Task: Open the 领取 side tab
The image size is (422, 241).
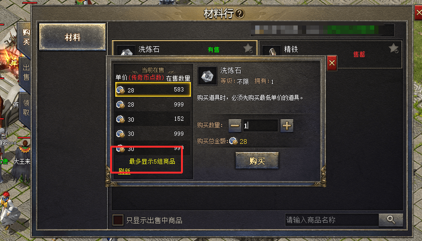Action: point(26,108)
